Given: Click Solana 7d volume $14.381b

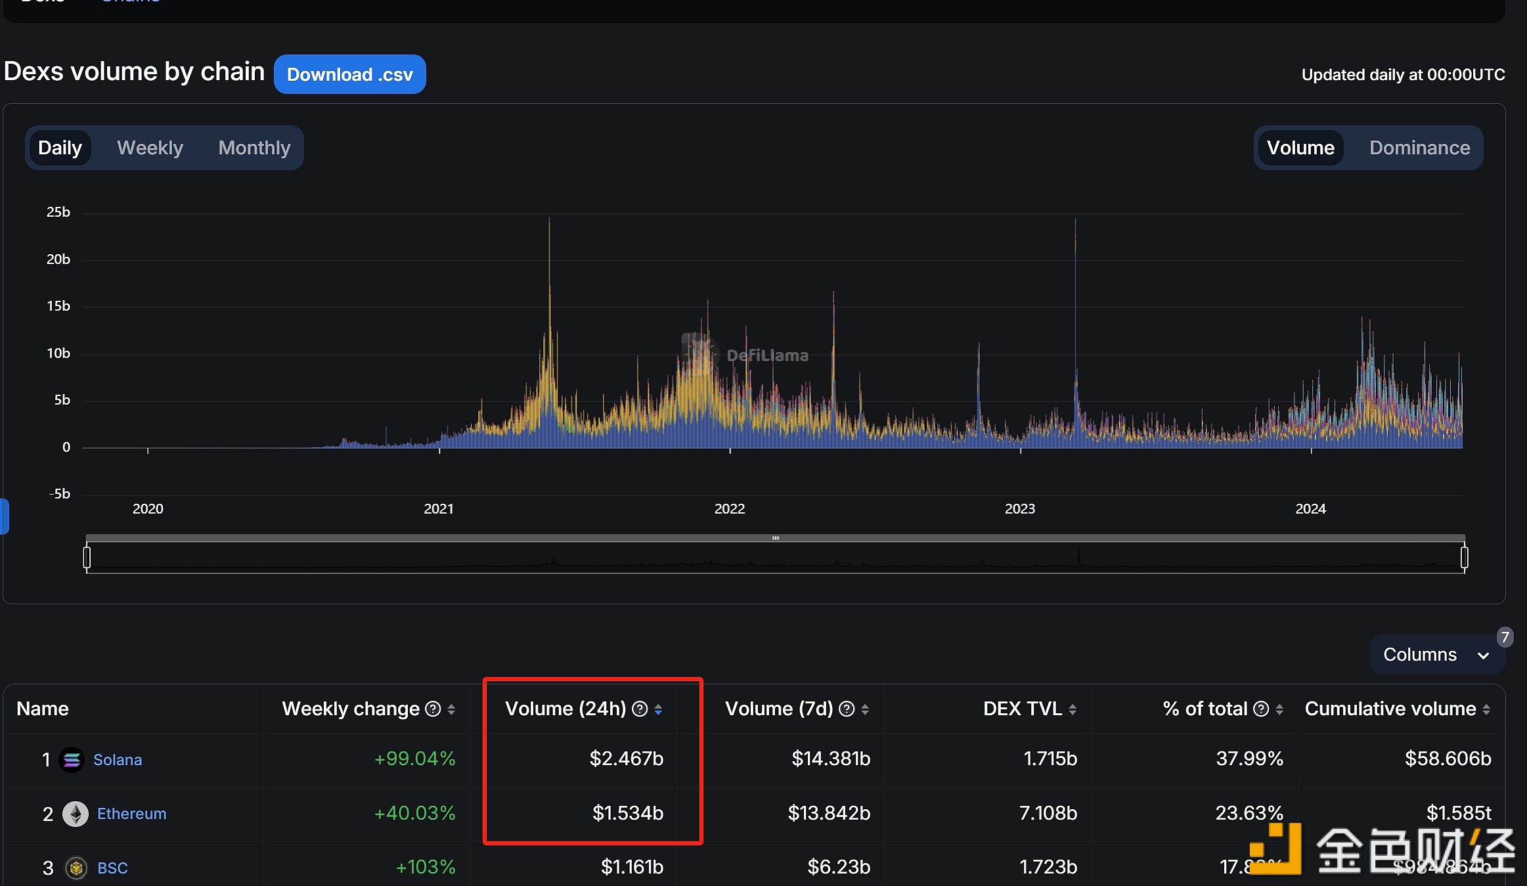Looking at the screenshot, I should tap(831, 759).
